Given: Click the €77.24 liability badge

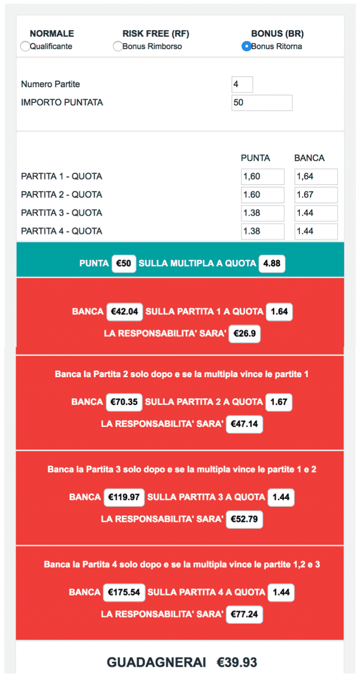Looking at the screenshot, I should [x=244, y=614].
